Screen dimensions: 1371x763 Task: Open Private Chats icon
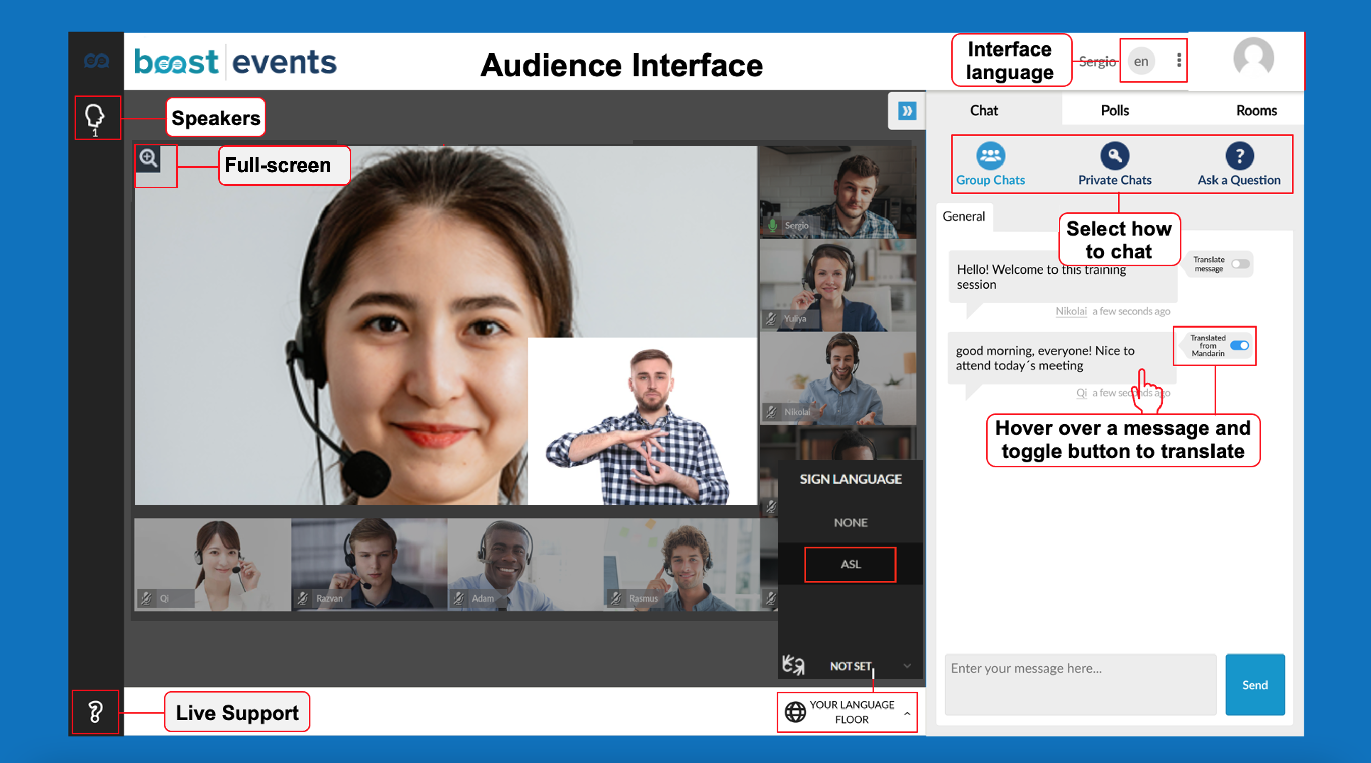point(1115,156)
